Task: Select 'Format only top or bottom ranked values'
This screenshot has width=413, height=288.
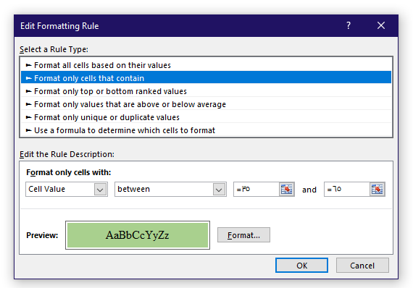Action: tap(206, 91)
